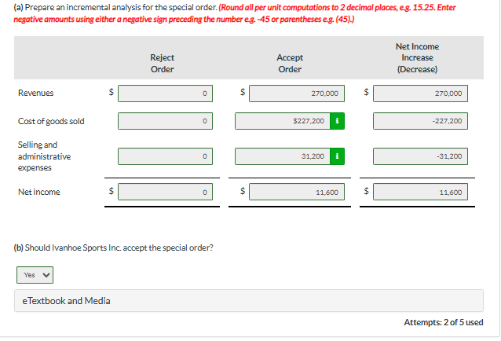Click the info icon beside 31,200 expenses field
The width and height of the screenshot is (501, 341).
[337, 156]
